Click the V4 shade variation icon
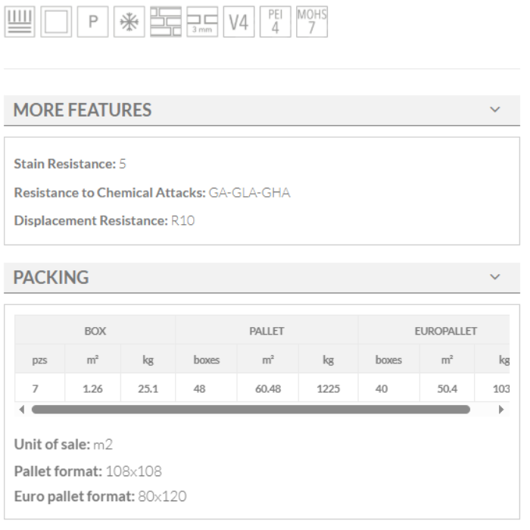Image resolution: width=530 pixels, height=530 pixels. coord(238,22)
